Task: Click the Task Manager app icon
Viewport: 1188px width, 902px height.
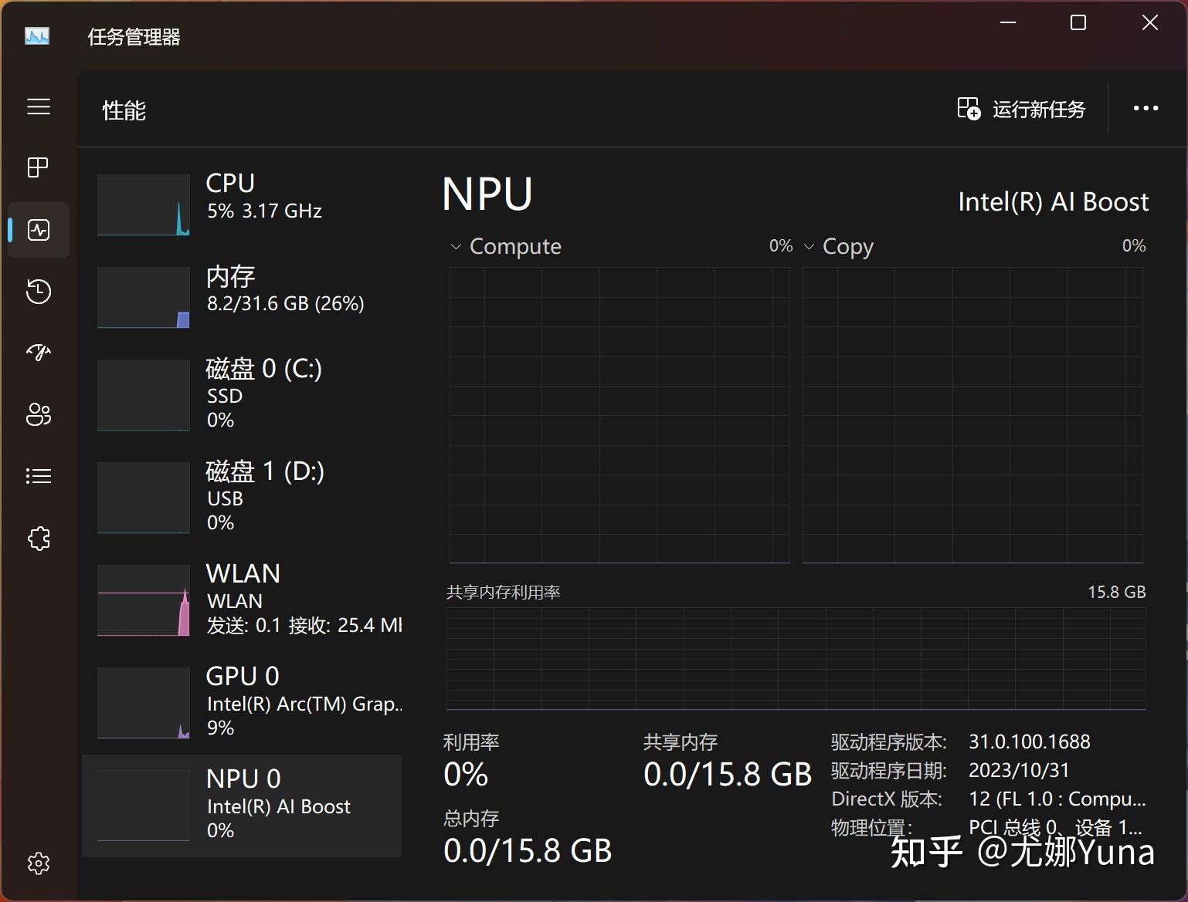Action: pos(37,36)
